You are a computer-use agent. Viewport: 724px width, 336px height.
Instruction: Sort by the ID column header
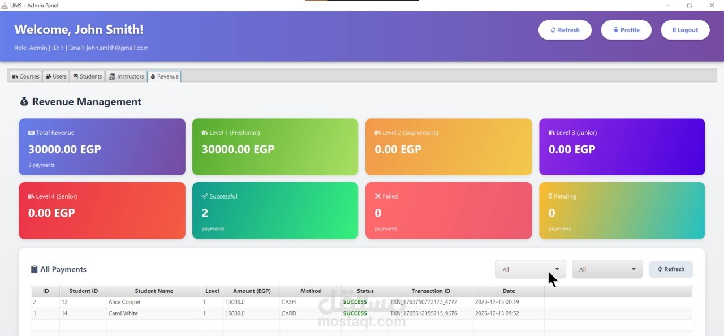tap(46, 291)
